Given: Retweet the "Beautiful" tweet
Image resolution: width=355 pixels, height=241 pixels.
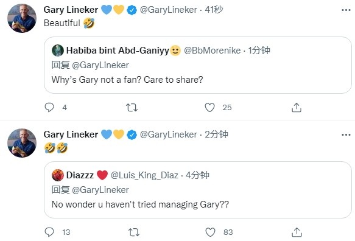Looking at the screenshot, I should pos(132,108).
